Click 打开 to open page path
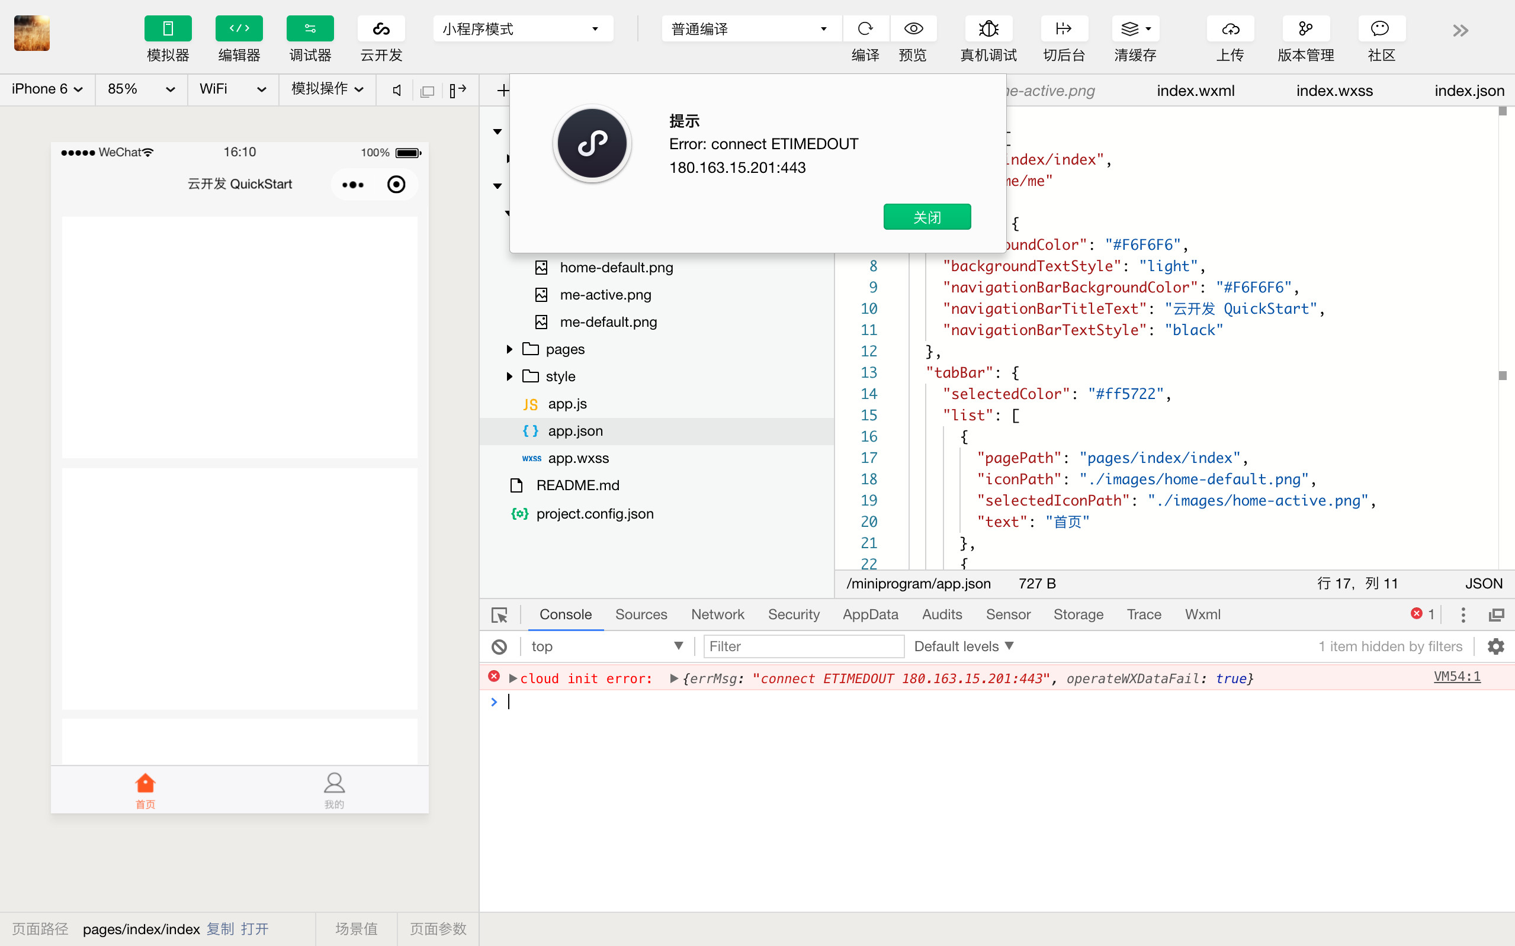This screenshot has width=1515, height=946. pyautogui.click(x=255, y=929)
